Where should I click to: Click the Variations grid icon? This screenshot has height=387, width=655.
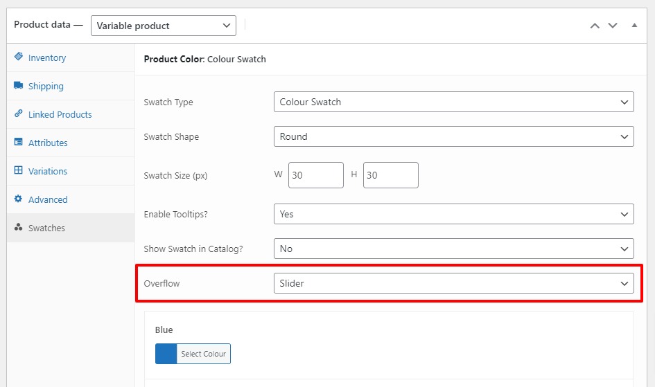coord(19,170)
